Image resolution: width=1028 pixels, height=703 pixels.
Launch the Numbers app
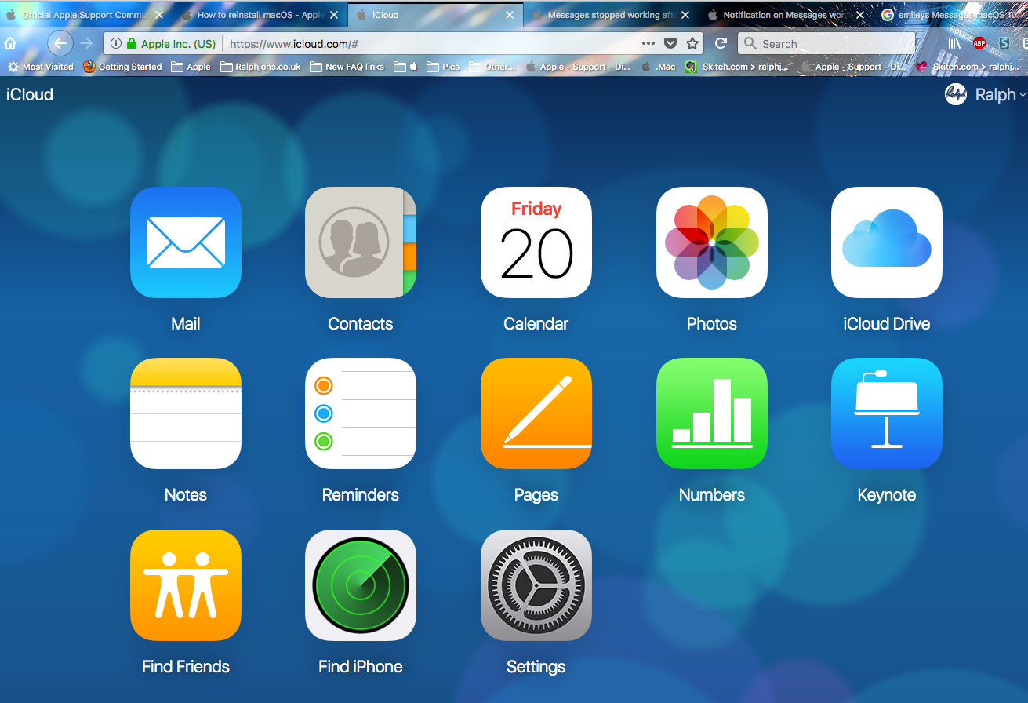click(712, 413)
